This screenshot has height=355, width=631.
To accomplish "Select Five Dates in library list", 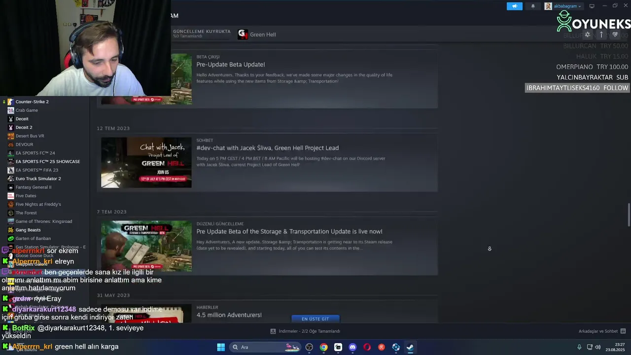I will point(26,196).
